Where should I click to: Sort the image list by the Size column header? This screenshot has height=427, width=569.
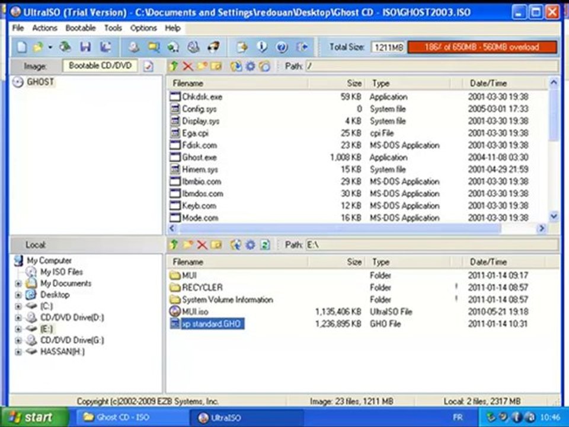coord(337,83)
